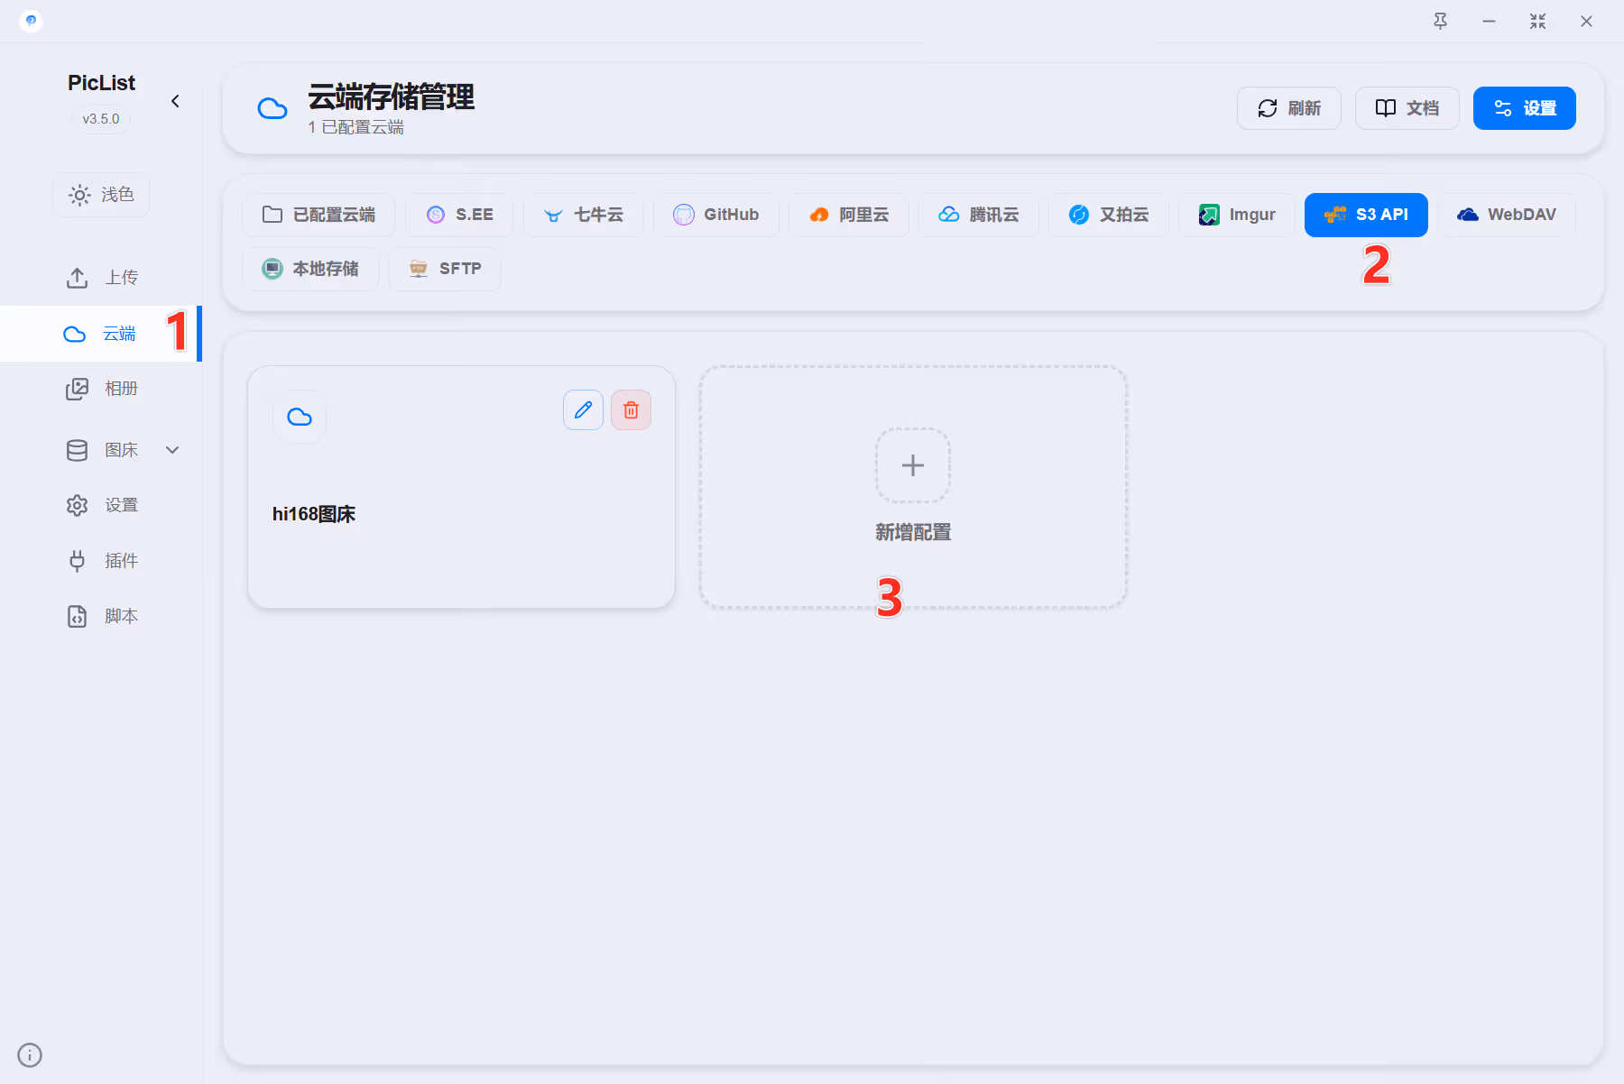This screenshot has height=1084, width=1624.
Task: Go to 设置 in the sidebar
Action: click(x=101, y=505)
